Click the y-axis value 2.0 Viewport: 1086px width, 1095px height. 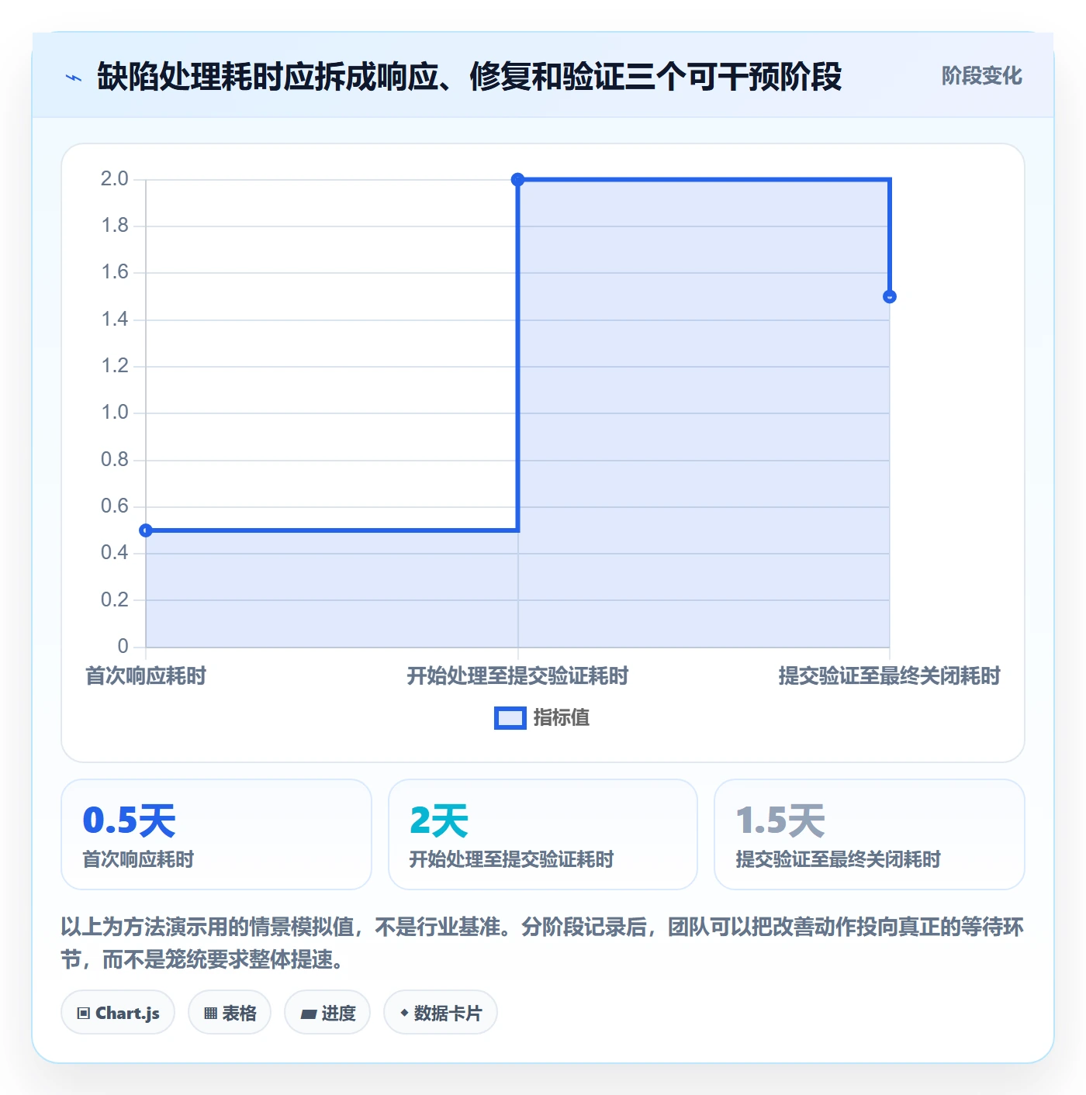point(115,179)
